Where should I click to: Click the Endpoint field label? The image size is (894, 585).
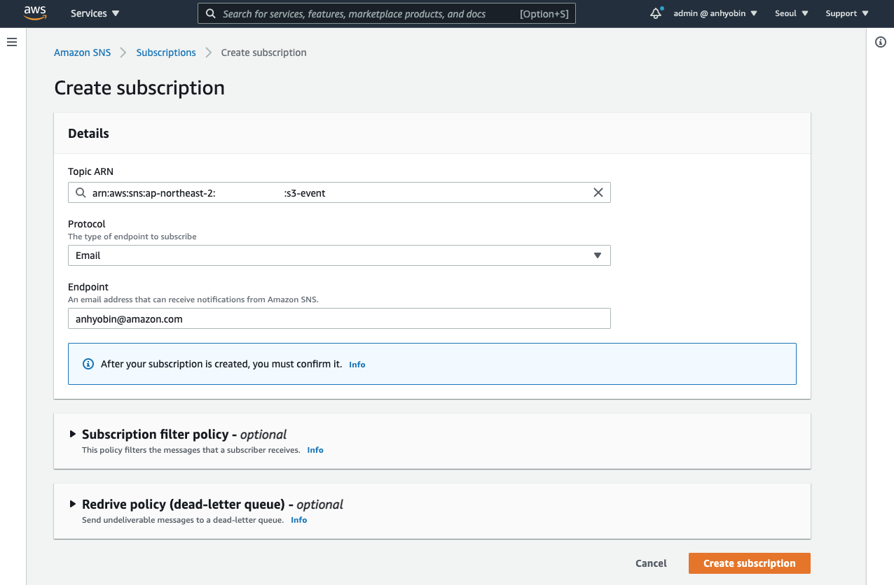[88, 287]
